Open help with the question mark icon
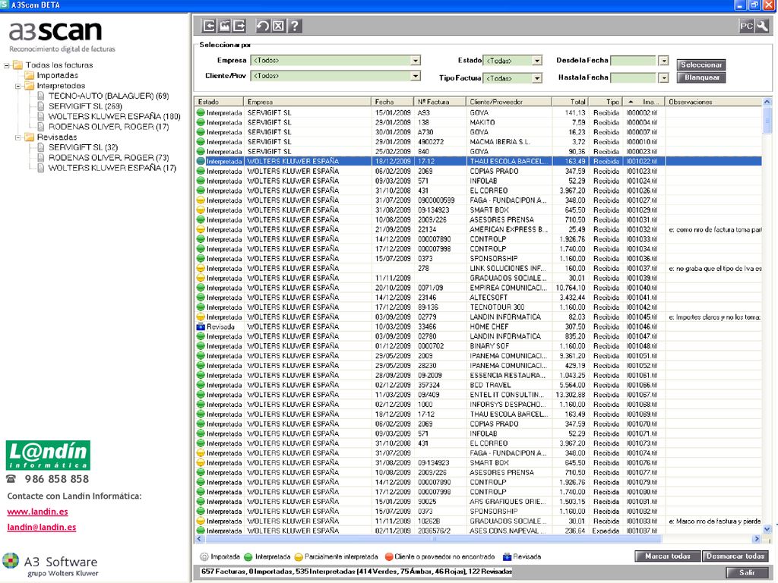The width and height of the screenshot is (778, 583). pyautogui.click(x=294, y=26)
